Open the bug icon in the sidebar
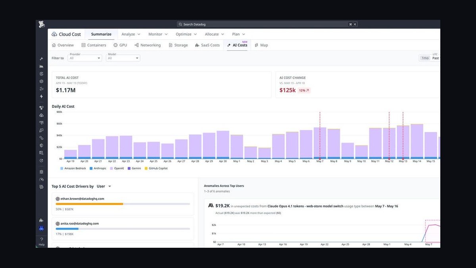 point(42,172)
